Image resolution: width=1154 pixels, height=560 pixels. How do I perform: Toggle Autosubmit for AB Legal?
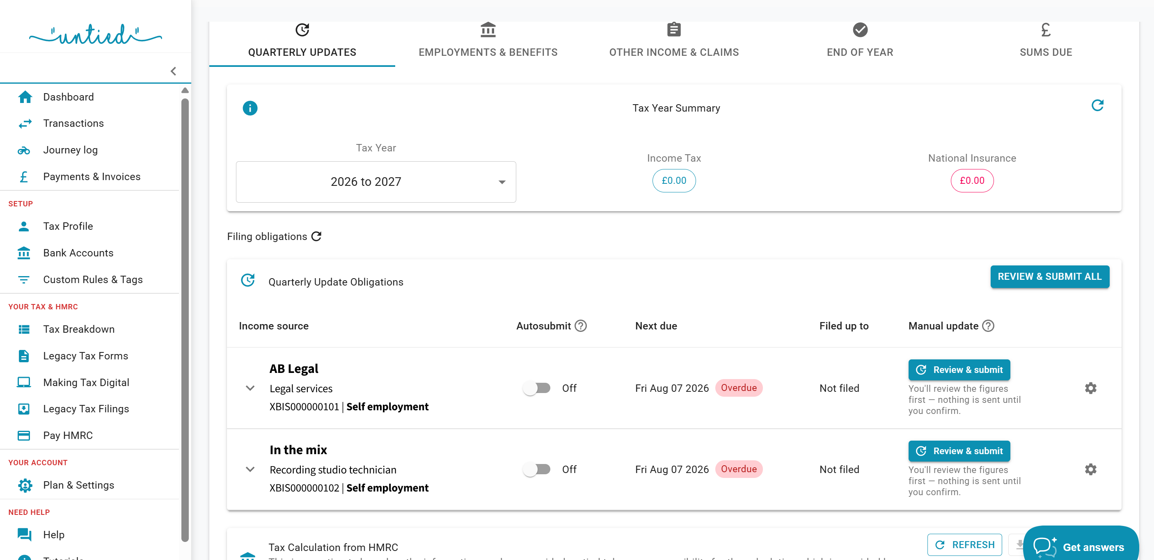point(537,388)
